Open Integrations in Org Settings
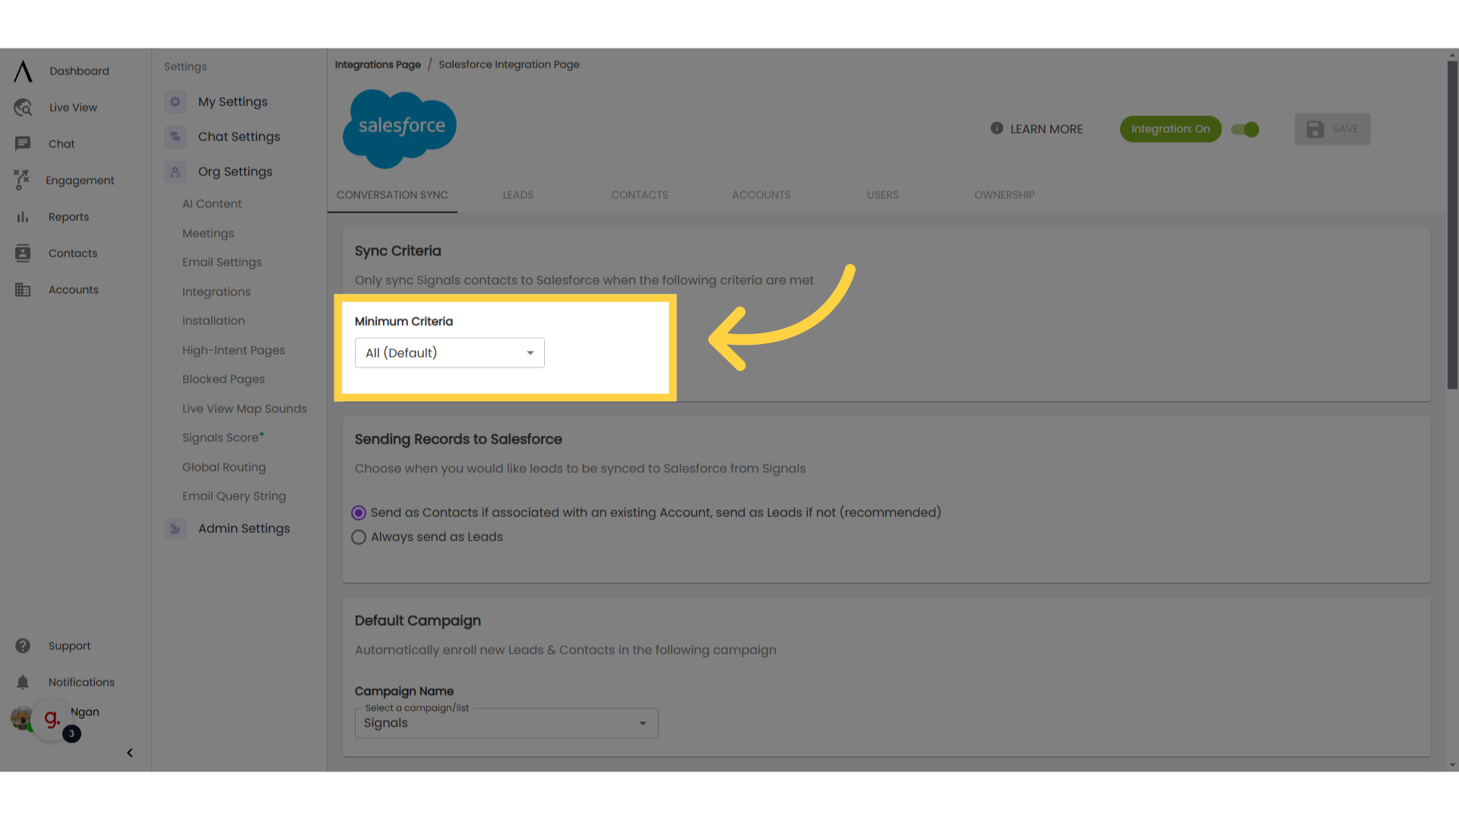This screenshot has width=1459, height=820. pyautogui.click(x=217, y=292)
